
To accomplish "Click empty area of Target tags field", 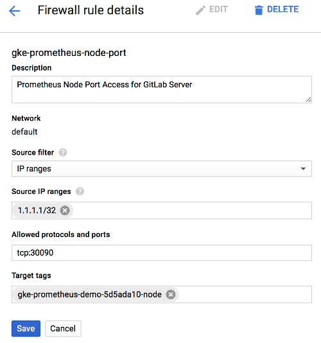I will pyautogui.click(x=245, y=294).
